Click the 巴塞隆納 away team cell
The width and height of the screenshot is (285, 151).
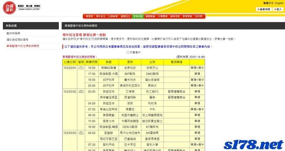[130, 139]
